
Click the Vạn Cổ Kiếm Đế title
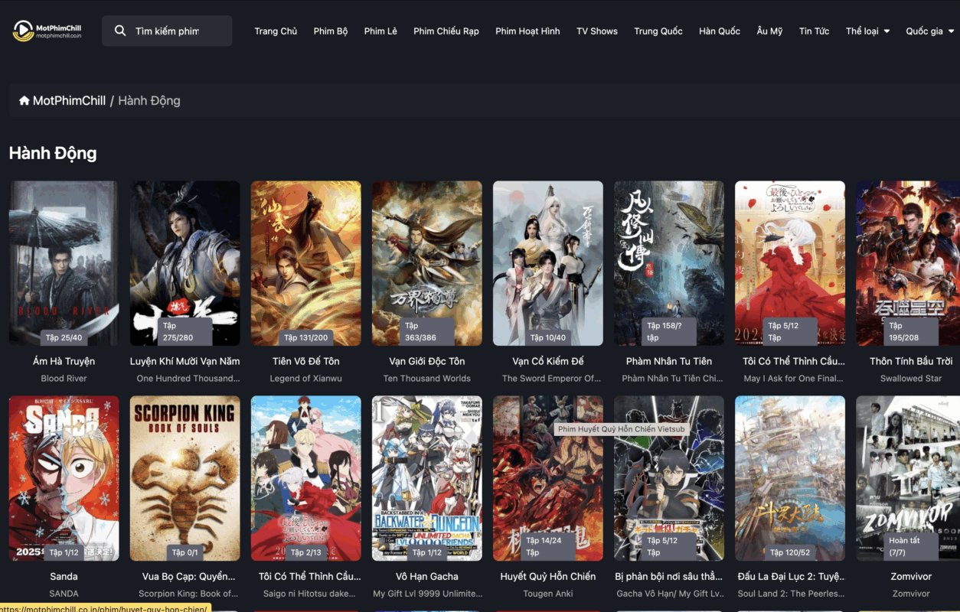tap(547, 361)
